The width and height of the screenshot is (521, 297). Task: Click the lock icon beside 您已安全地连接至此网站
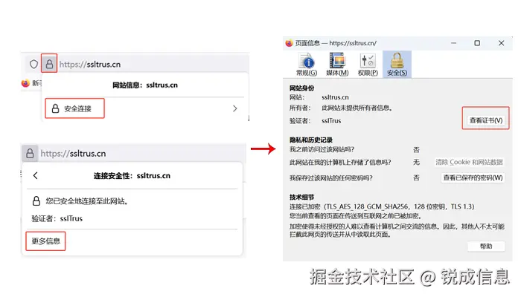(x=36, y=201)
